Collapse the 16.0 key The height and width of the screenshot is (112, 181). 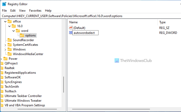click(x=10, y=26)
